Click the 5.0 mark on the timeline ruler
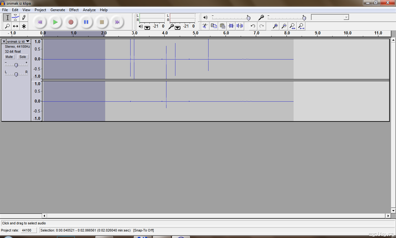The height and width of the screenshot is (238, 396). click(x=195, y=33)
